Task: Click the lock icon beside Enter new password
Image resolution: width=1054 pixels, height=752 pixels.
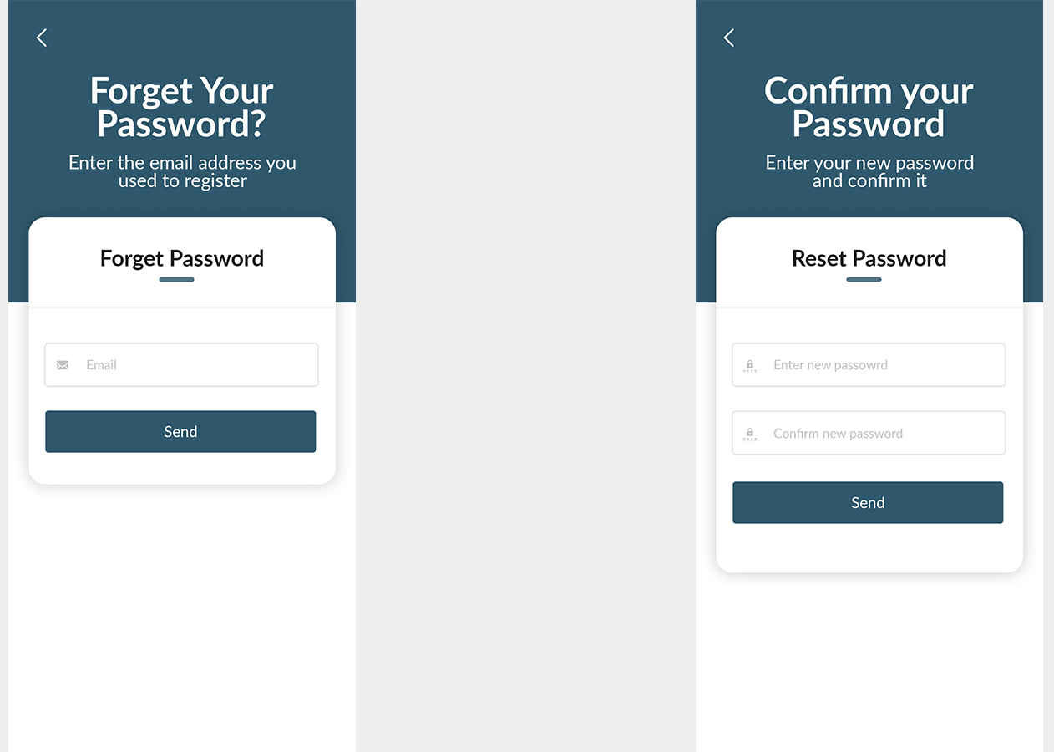Action: pos(750,365)
